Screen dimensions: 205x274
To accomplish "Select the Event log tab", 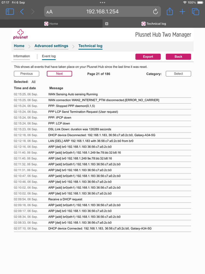I will point(49,56).
